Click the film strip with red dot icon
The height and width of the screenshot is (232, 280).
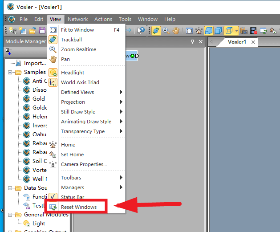(253, 31)
